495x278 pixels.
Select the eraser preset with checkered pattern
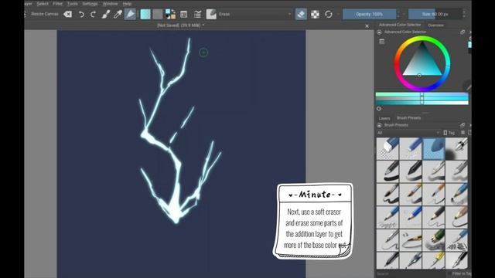click(387, 148)
